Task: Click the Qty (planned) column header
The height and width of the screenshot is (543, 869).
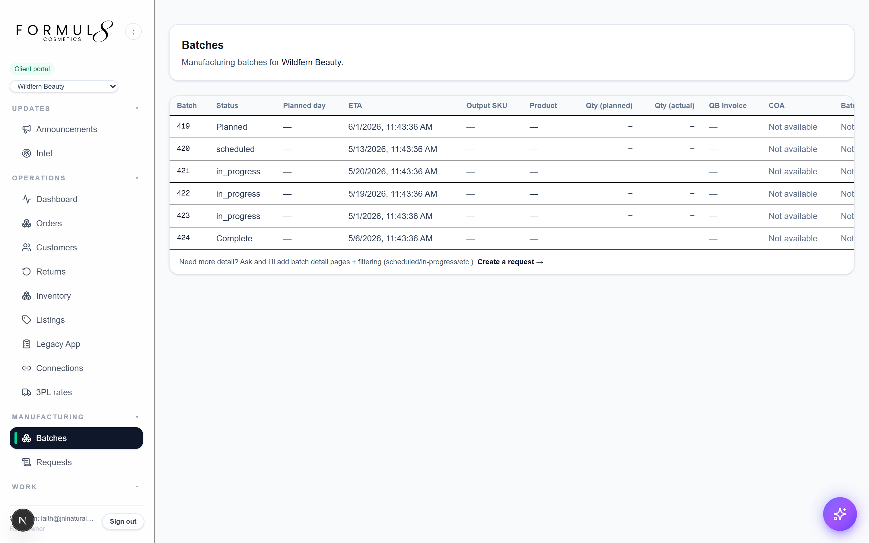Action: [x=609, y=106]
